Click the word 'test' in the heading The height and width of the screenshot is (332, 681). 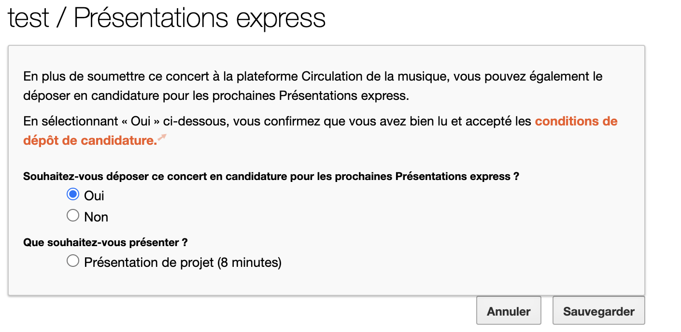click(x=28, y=18)
